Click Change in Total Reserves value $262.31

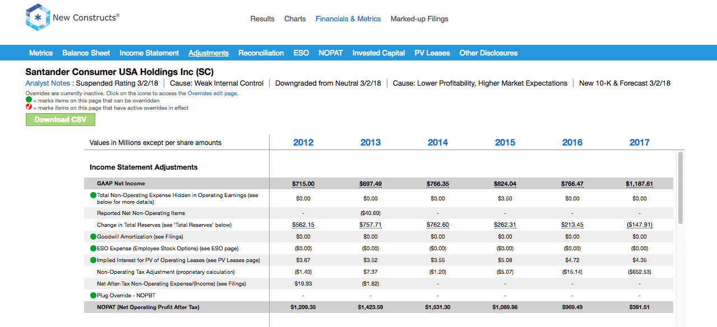[505, 225]
